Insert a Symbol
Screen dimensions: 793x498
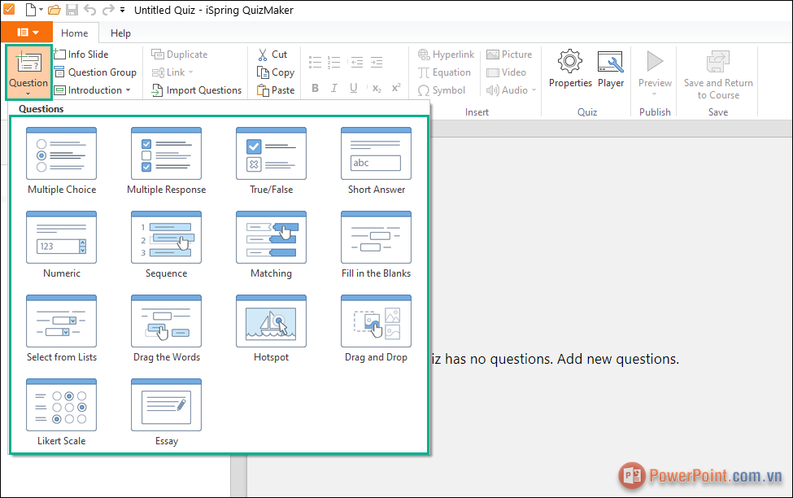[x=441, y=90]
